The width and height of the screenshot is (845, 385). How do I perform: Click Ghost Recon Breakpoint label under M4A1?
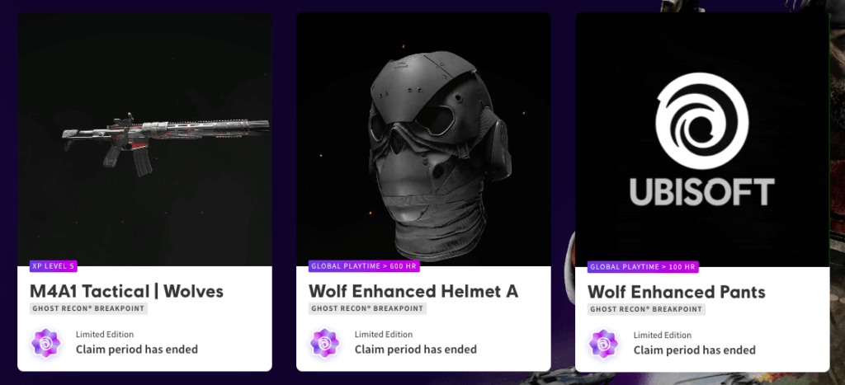click(89, 308)
